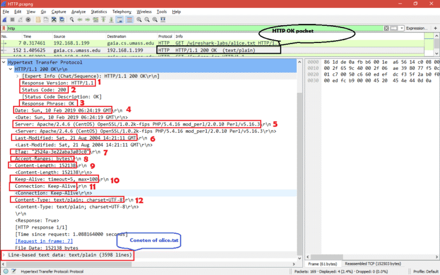Viewport: 440px width, 275px height.
Task: Open the View menu
Action: pos(31,12)
